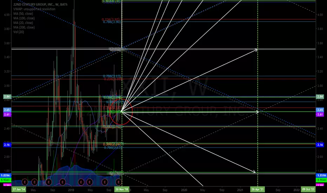
Task: Click the earnings E marker directly above 26 Nov '18 label
Action: pos(119,182)
